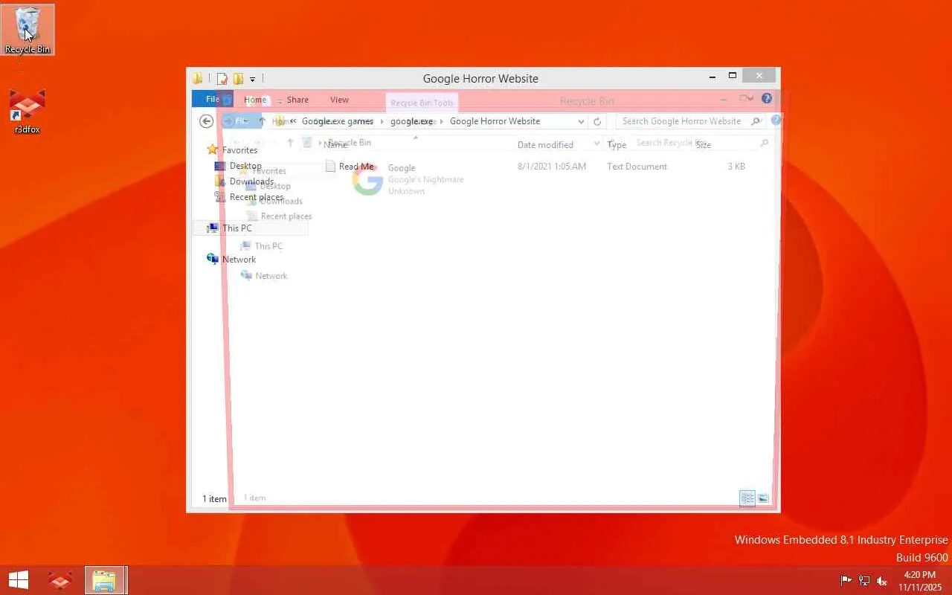Open the Customize Quick Access Toolbar dropdown
Viewport: 952px width, 595px height.
(x=253, y=79)
